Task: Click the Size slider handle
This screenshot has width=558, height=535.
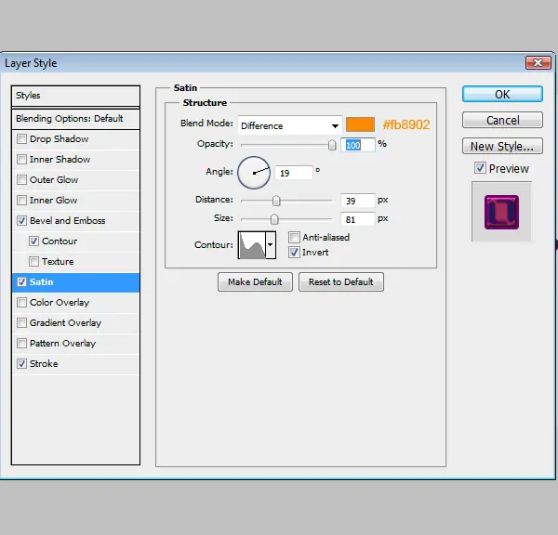Action: [x=274, y=219]
